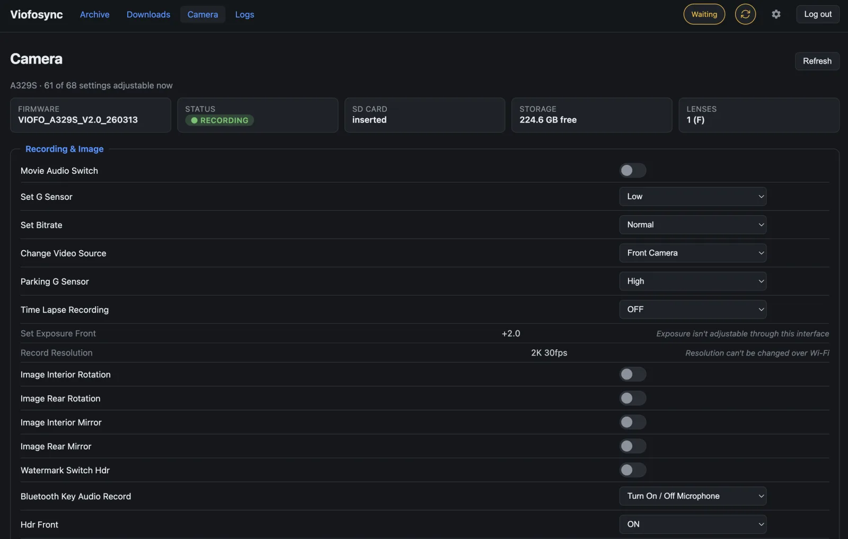Viewport: 848px width, 539px height.
Task: Open the Change Video Source dropdown
Action: (x=693, y=253)
